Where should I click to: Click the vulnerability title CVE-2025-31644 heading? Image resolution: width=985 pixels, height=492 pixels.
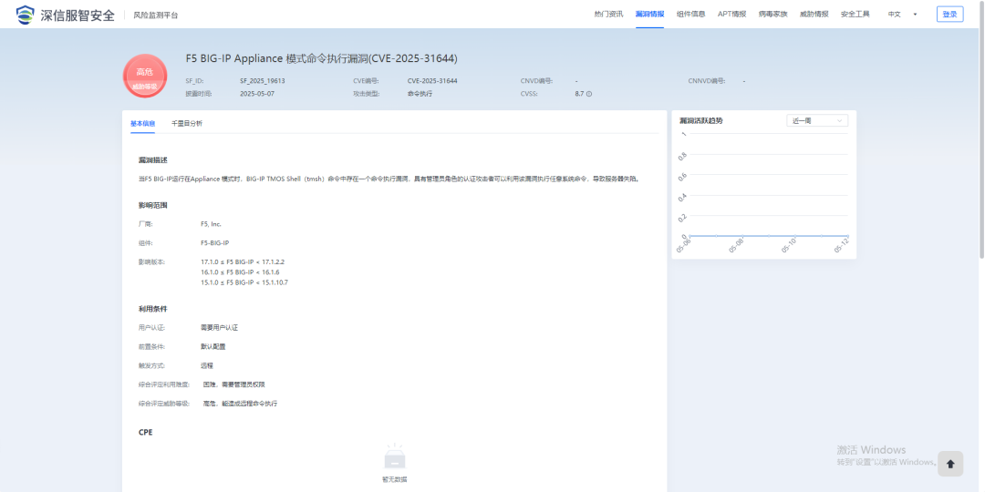pyautogui.click(x=322, y=58)
